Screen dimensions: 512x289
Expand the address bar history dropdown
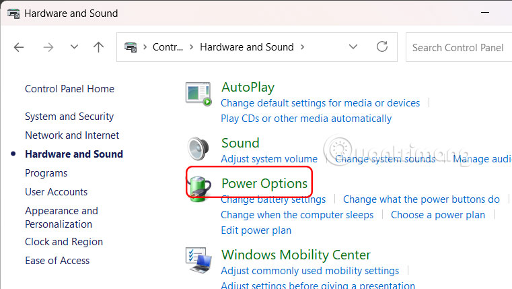(353, 47)
